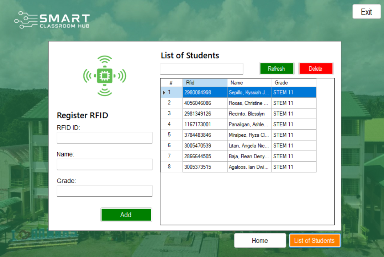The image size is (384, 257).
Task: Click the STEM 11 grade cell for Litan
Action: (x=294, y=146)
